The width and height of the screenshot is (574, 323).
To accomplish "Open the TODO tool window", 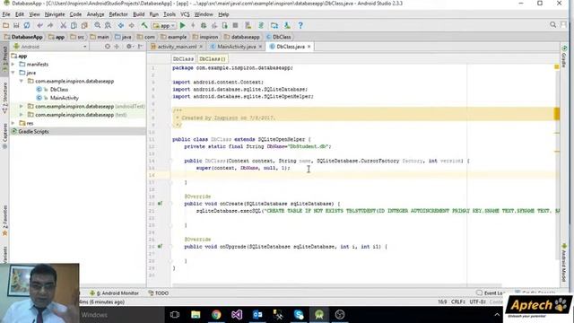I will pyautogui.click(x=159, y=293).
